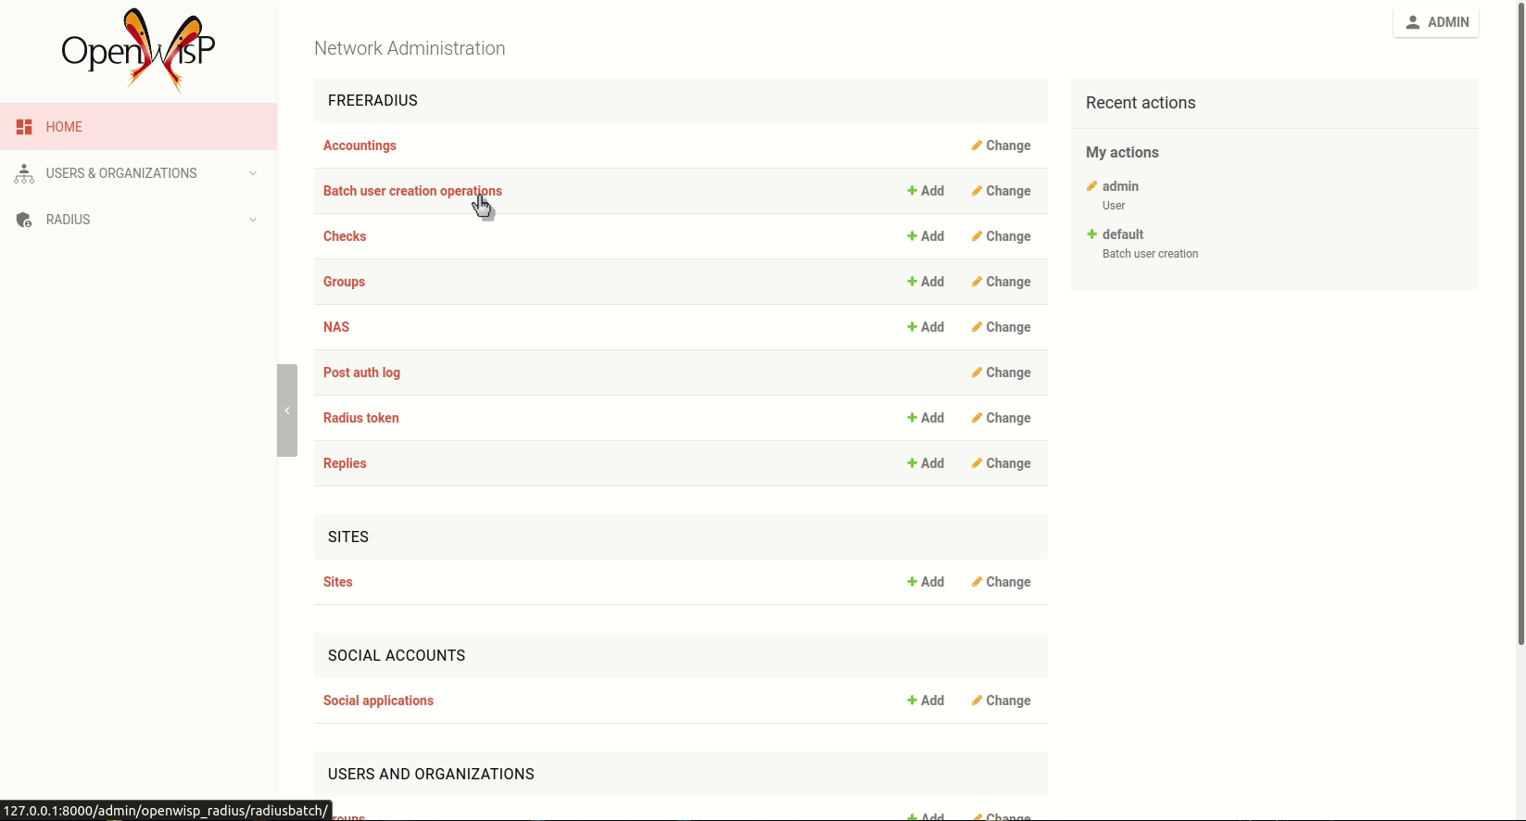This screenshot has height=821, width=1526.
Task: Open the Sites link
Action: [338, 582]
